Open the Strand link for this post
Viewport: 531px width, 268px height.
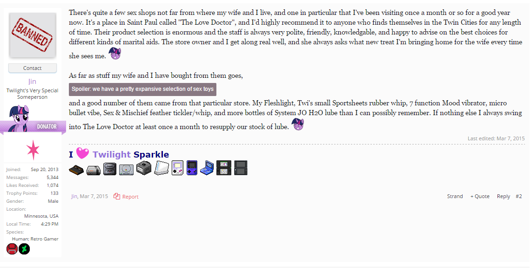[x=455, y=196]
